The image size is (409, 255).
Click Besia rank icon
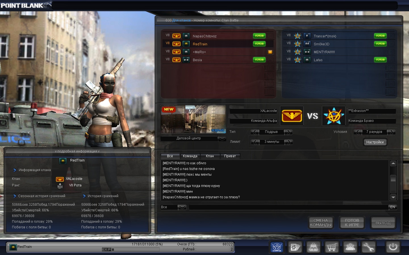coord(186,60)
